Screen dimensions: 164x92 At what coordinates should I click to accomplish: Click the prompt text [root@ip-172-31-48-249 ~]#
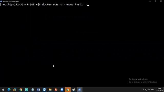(x=20, y=5)
